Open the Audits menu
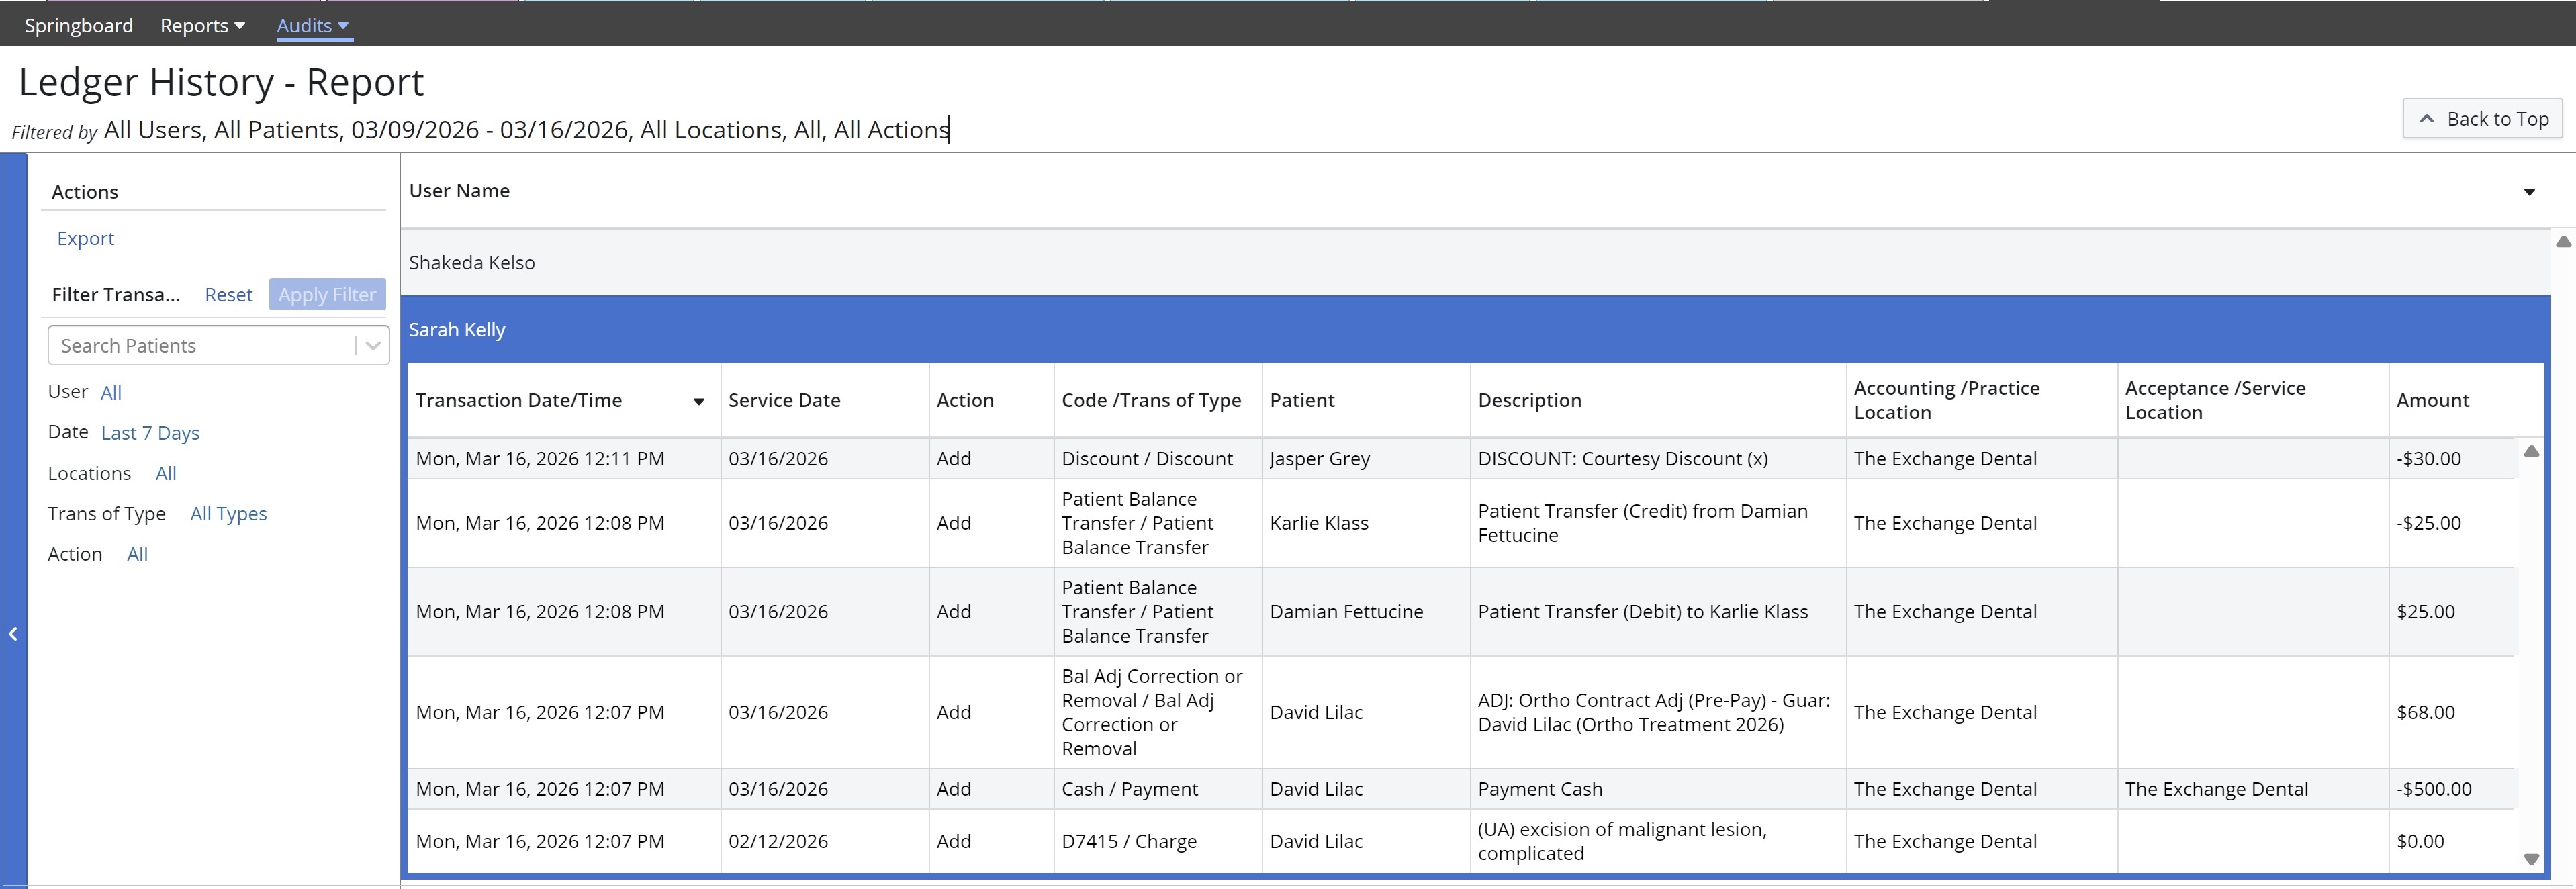The width and height of the screenshot is (2576, 889). pyautogui.click(x=313, y=26)
